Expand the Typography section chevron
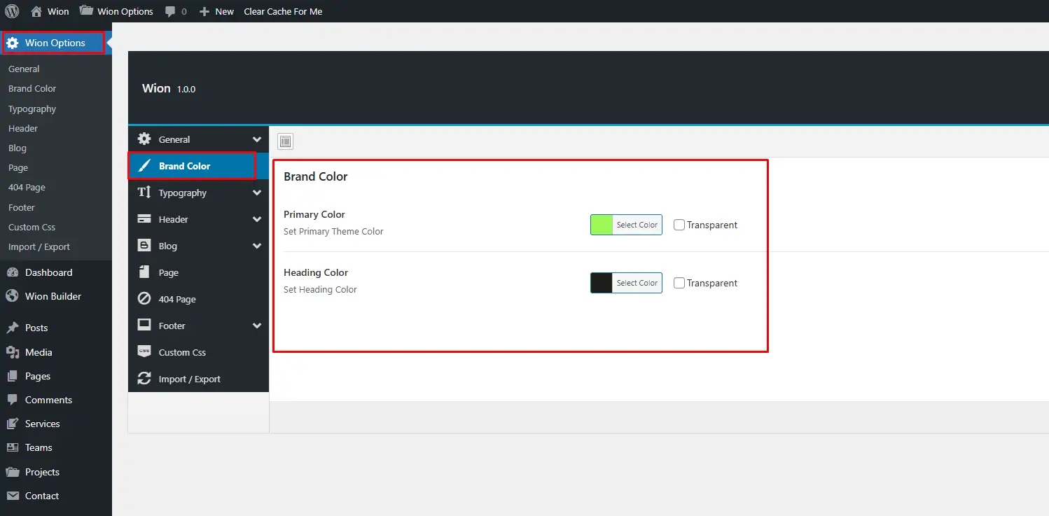Image resolution: width=1049 pixels, height=516 pixels. (257, 193)
